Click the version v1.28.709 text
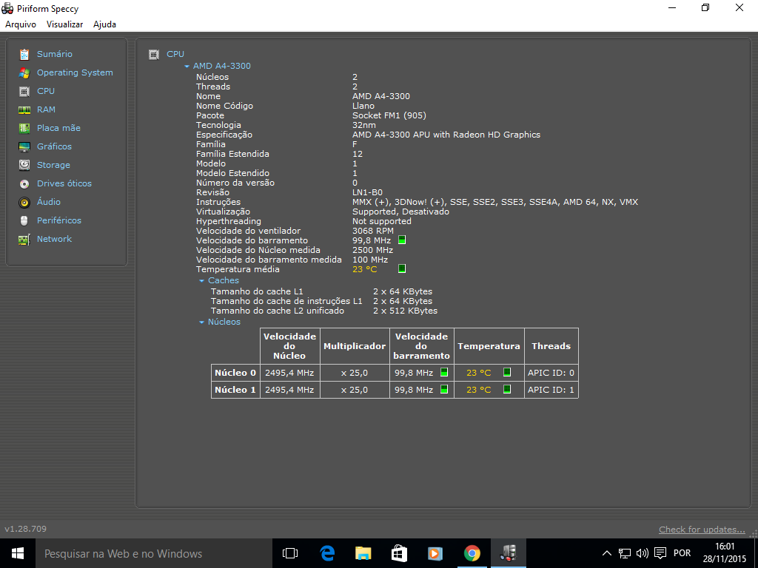The width and height of the screenshot is (758, 568). (x=26, y=529)
